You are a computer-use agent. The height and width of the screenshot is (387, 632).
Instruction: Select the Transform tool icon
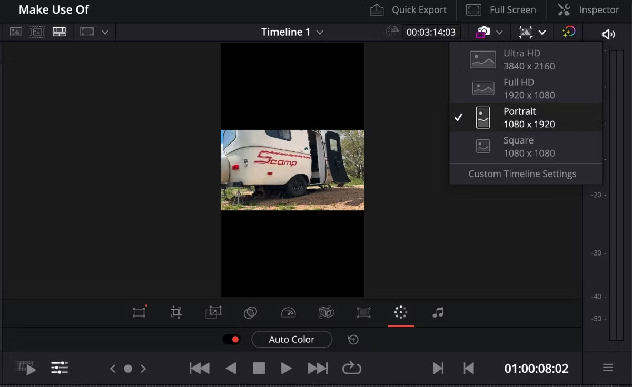coord(139,312)
